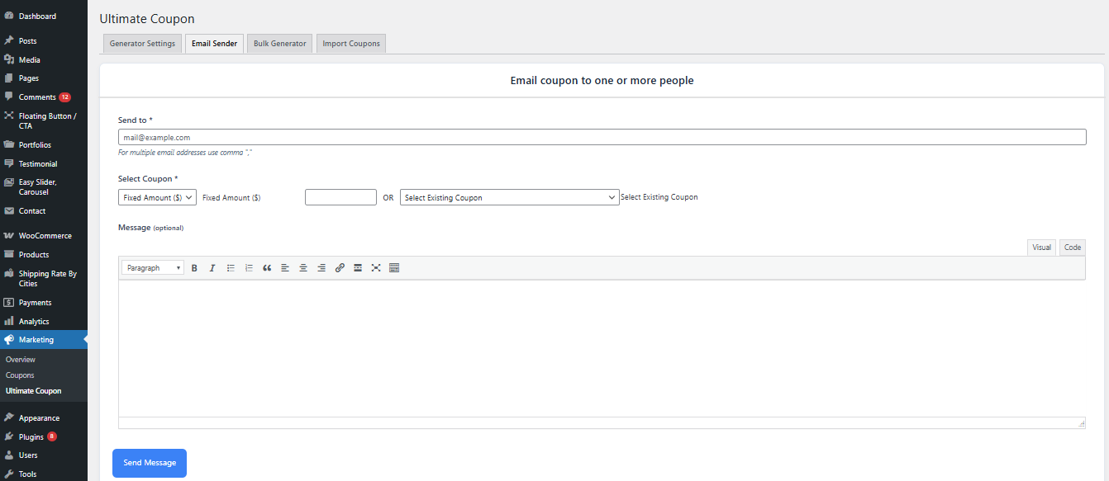The image size is (1109, 481).
Task: Insert a numbered list in the message
Action: tap(249, 268)
